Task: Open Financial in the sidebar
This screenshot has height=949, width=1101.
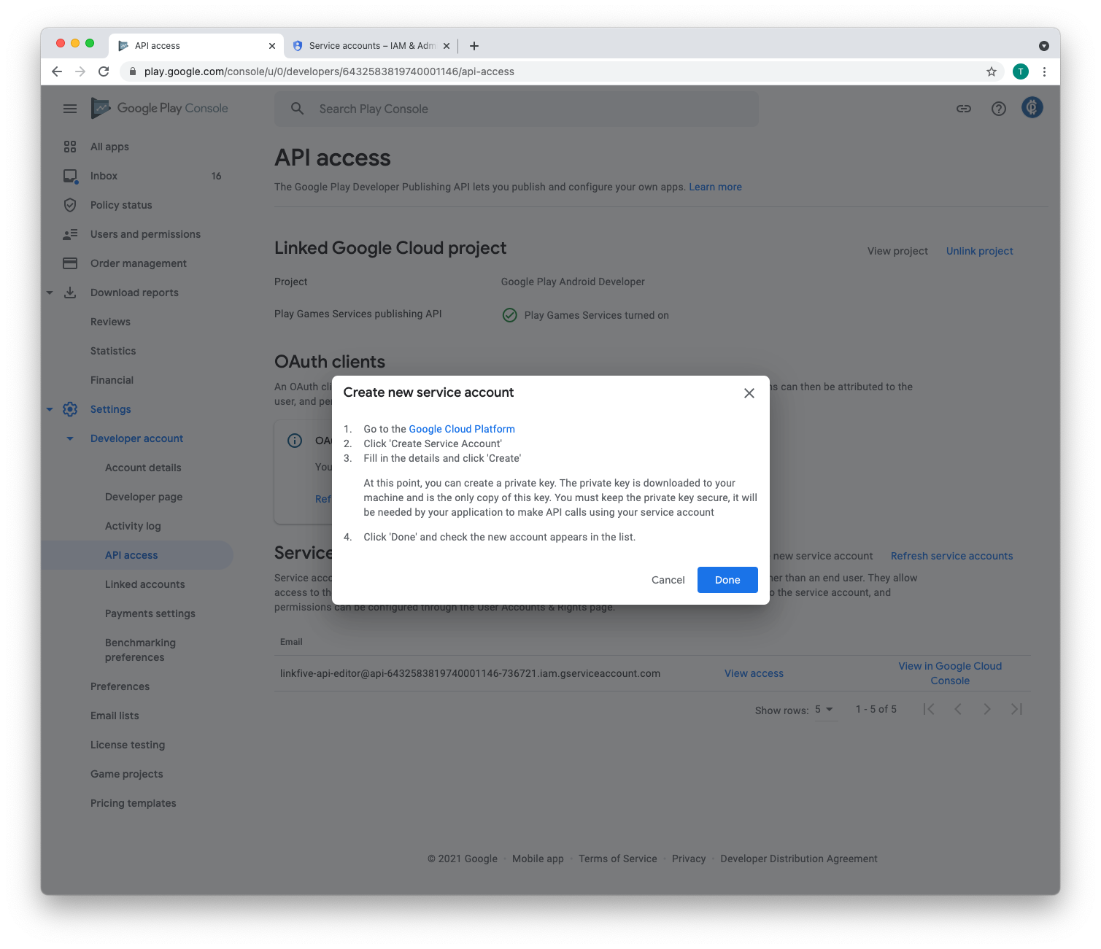Action: point(112,380)
